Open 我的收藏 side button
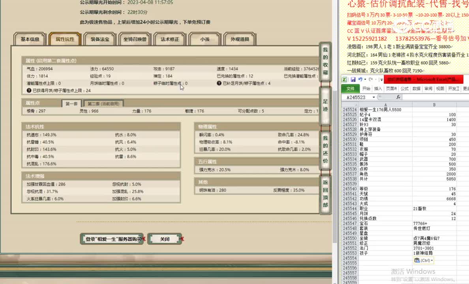The height and width of the screenshot is (284, 469). pyautogui.click(x=325, y=61)
